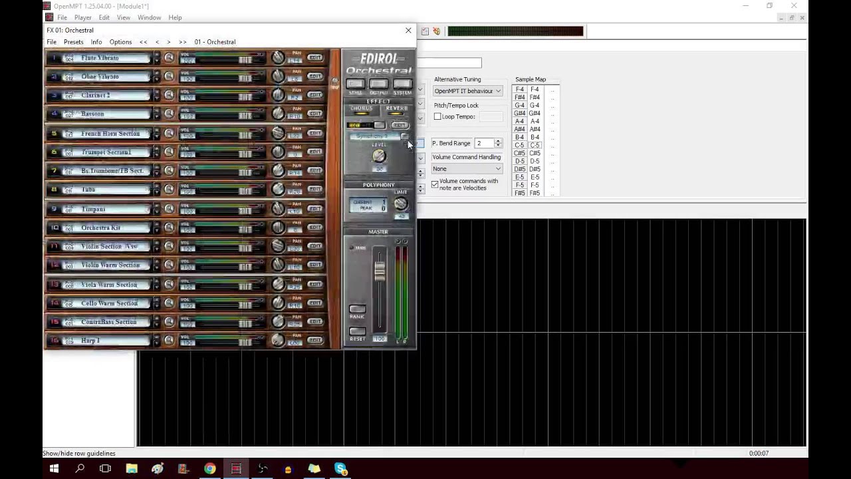The height and width of the screenshot is (479, 851).
Task: Open Windows taskbar search
Action: pos(80,468)
